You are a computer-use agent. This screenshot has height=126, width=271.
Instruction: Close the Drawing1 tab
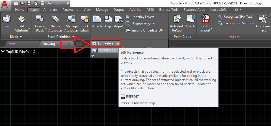pyautogui.click(x=69, y=44)
